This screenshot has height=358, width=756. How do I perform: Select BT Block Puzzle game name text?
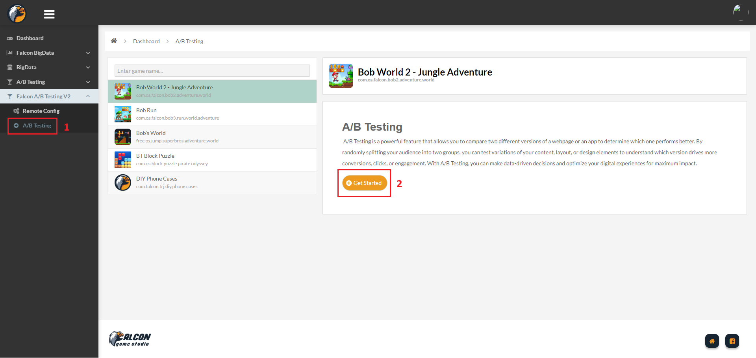click(155, 156)
